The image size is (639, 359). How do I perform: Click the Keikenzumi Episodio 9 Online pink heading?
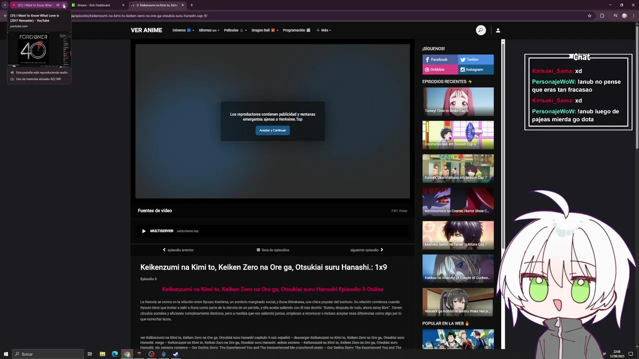(x=273, y=289)
